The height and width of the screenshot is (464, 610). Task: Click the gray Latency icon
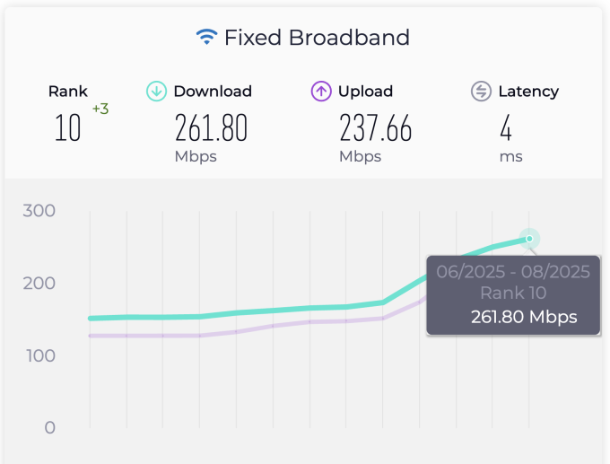pos(481,91)
